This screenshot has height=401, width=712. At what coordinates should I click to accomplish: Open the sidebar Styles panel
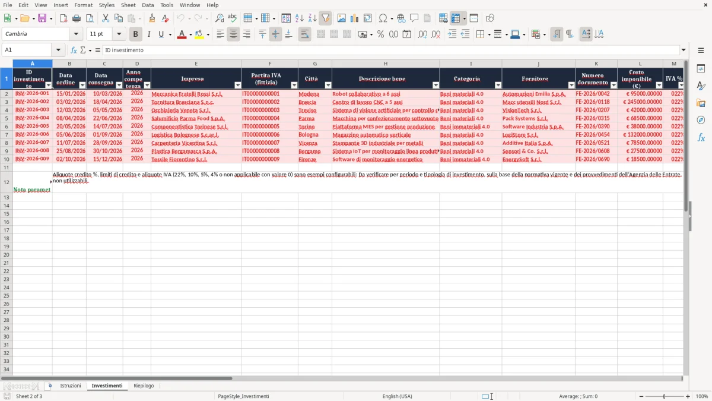(x=701, y=86)
